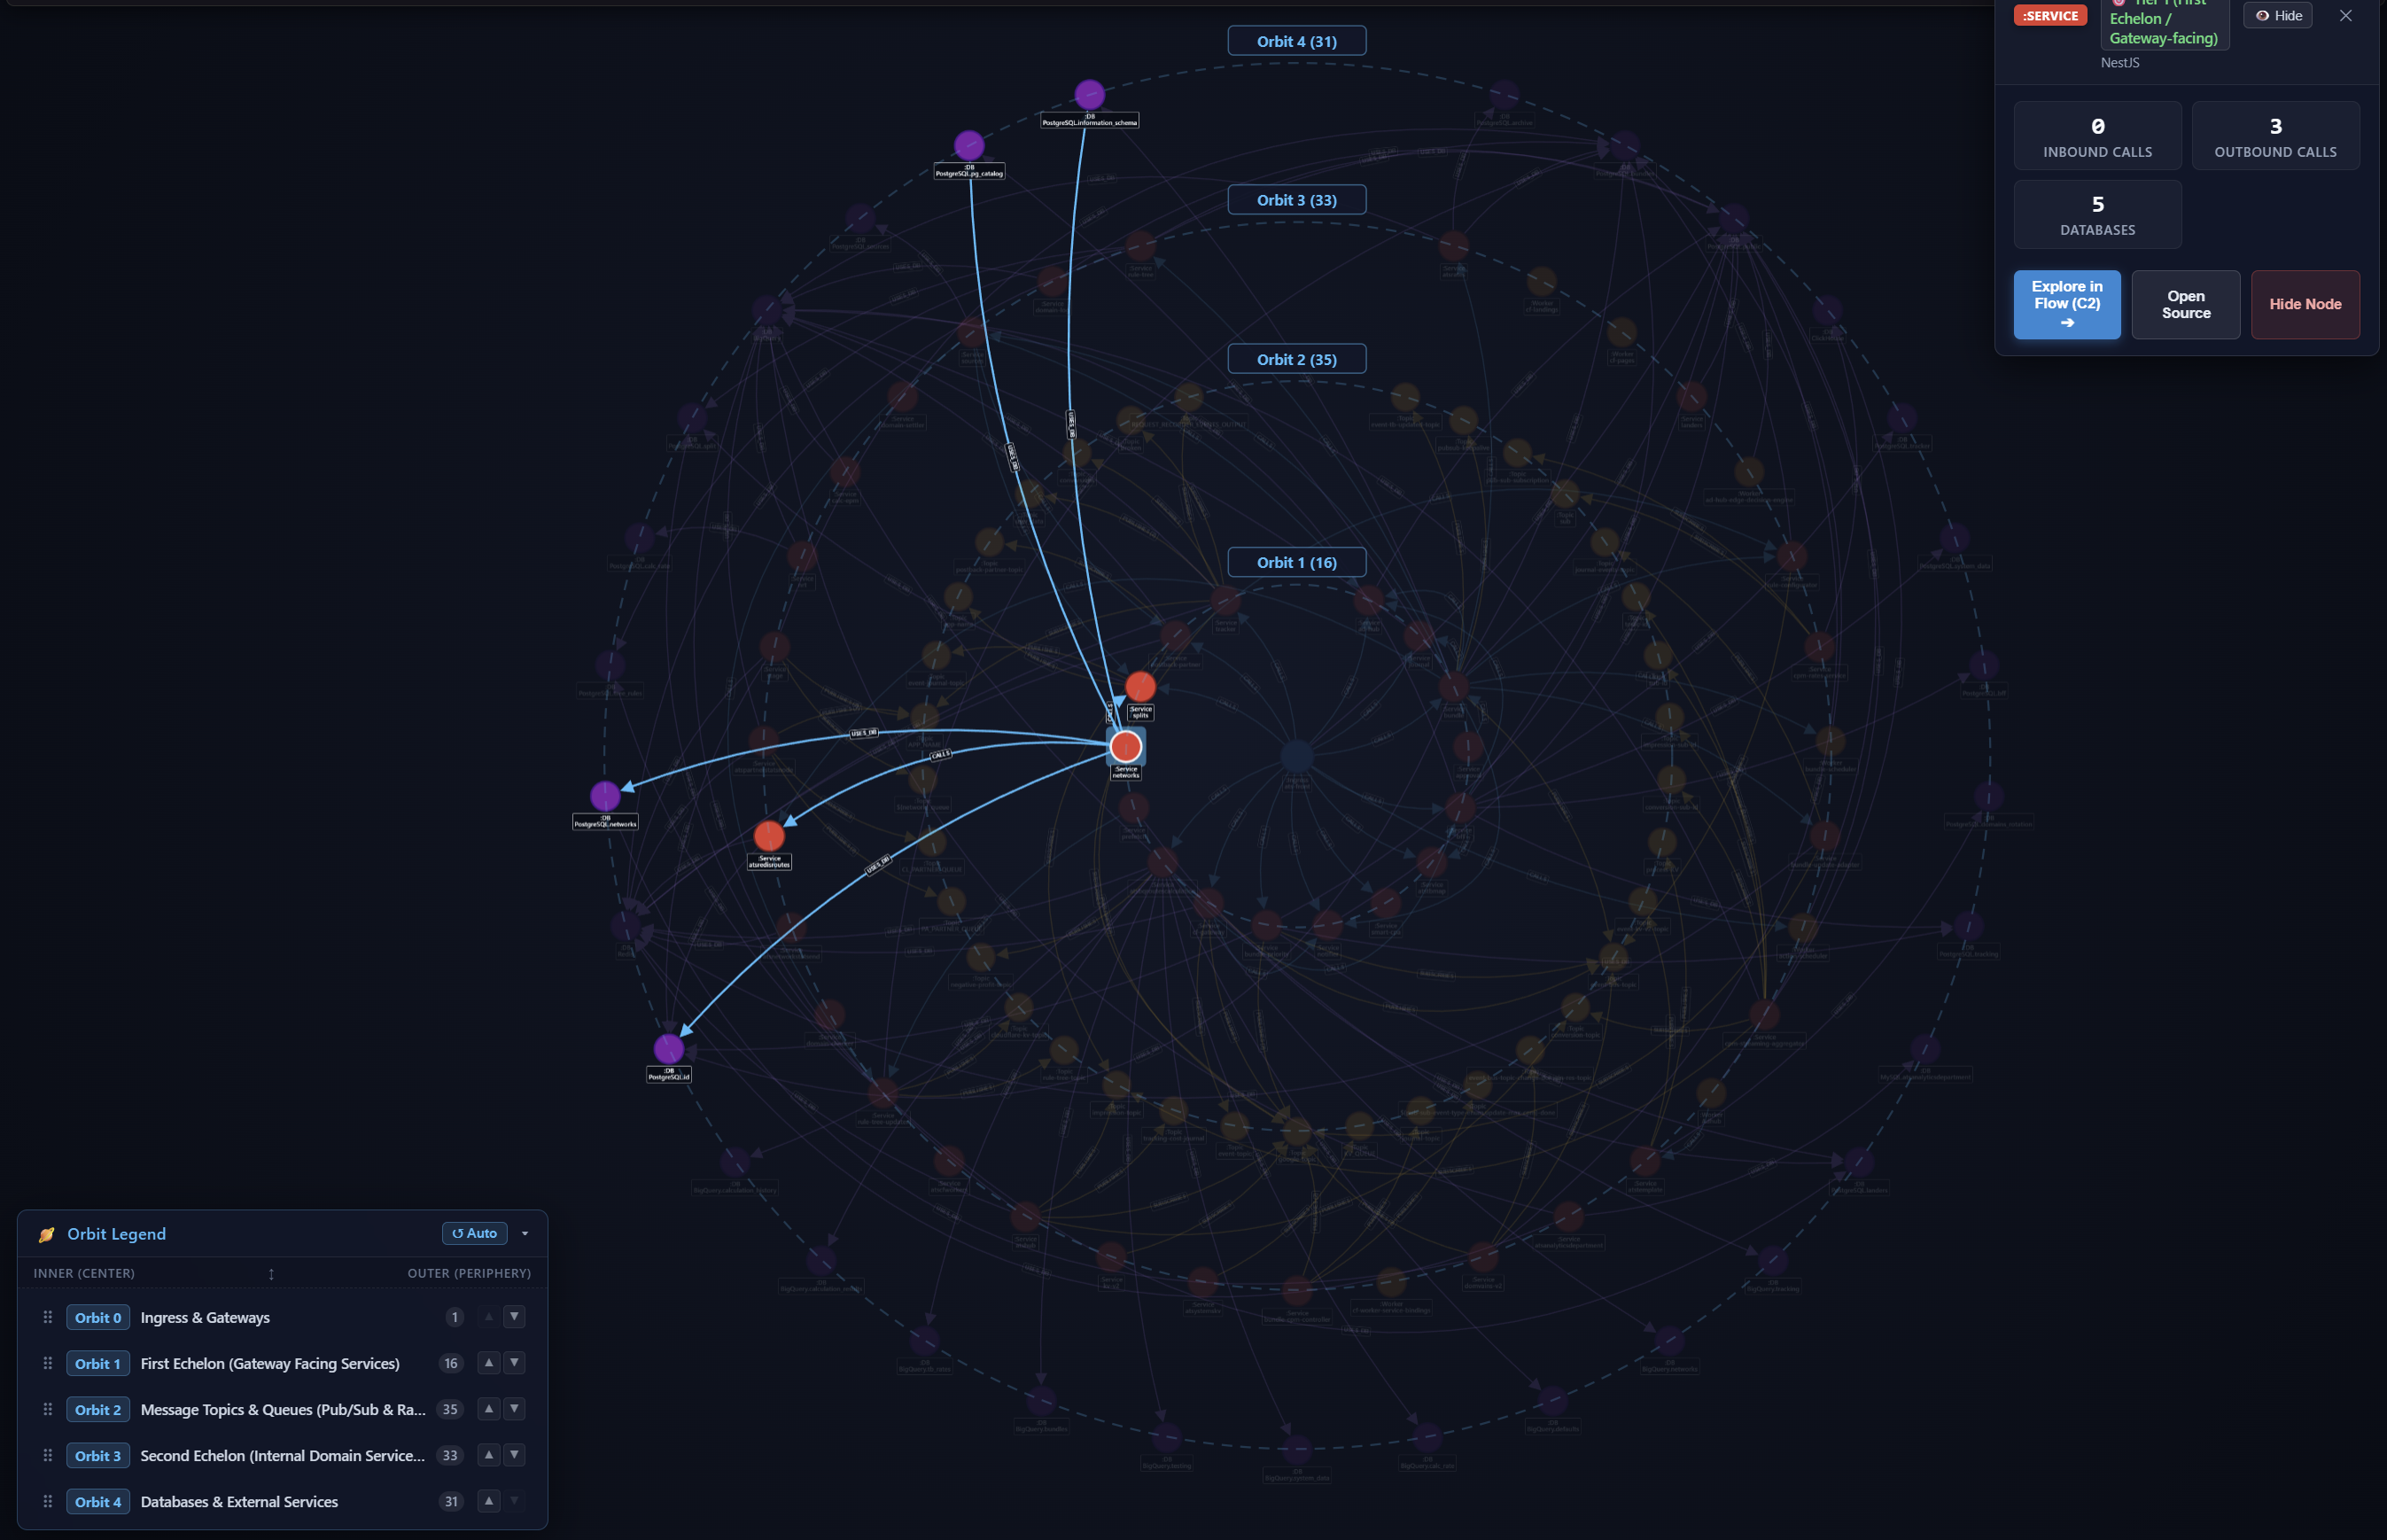Select the PostgreSQL.information_schema database node
This screenshot has width=2387, height=1540.
(x=1089, y=94)
